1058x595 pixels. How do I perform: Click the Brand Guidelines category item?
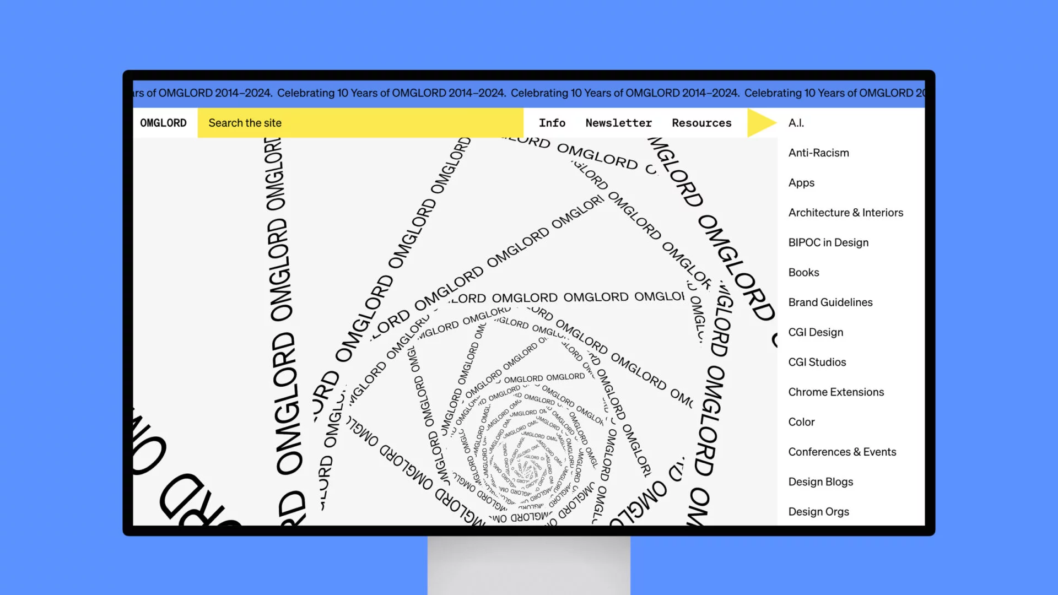click(830, 302)
